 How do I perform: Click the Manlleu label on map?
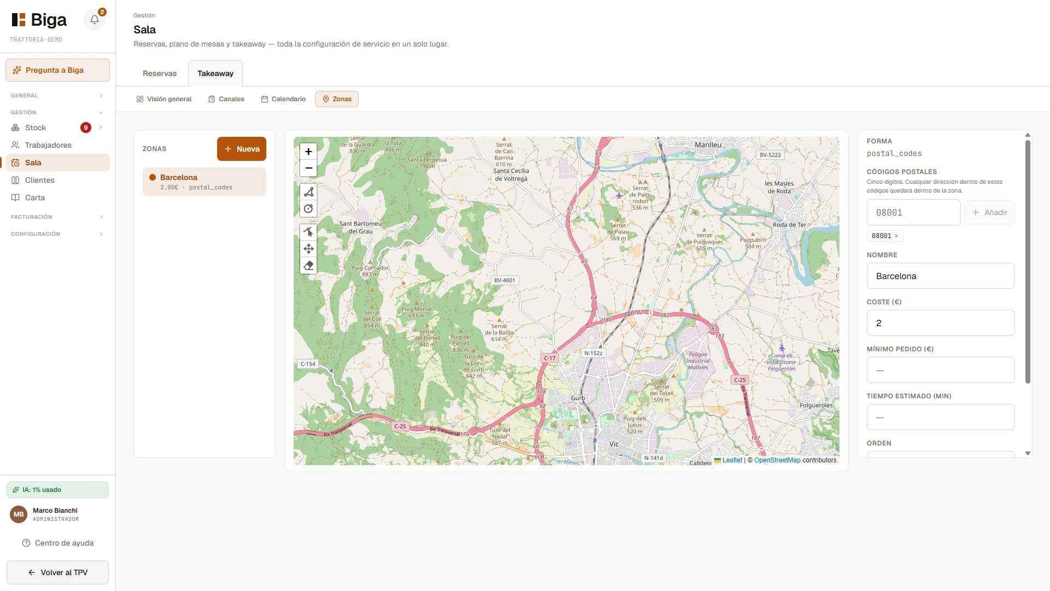708,145
